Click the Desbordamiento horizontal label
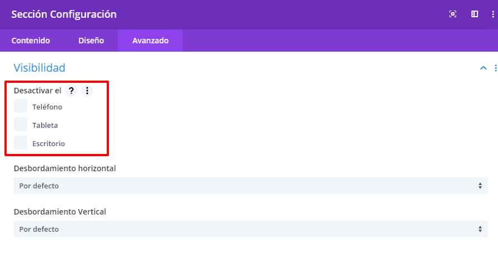The height and width of the screenshot is (254, 498). click(x=65, y=168)
